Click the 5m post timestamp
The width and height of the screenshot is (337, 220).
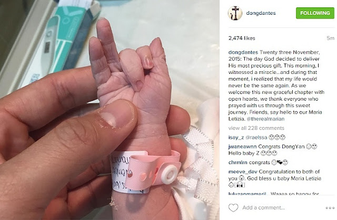(x=330, y=39)
